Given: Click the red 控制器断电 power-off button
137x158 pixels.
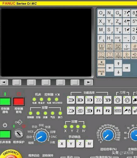Looking at the screenshot, I should coord(19,101).
